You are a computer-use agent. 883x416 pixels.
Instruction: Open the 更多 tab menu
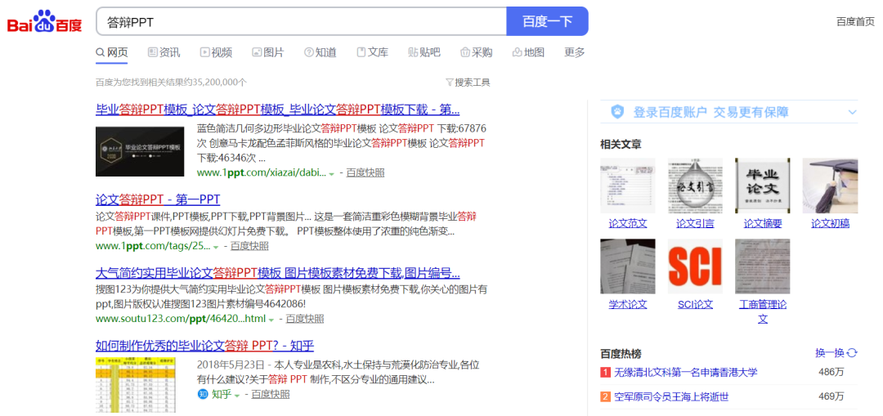click(575, 52)
